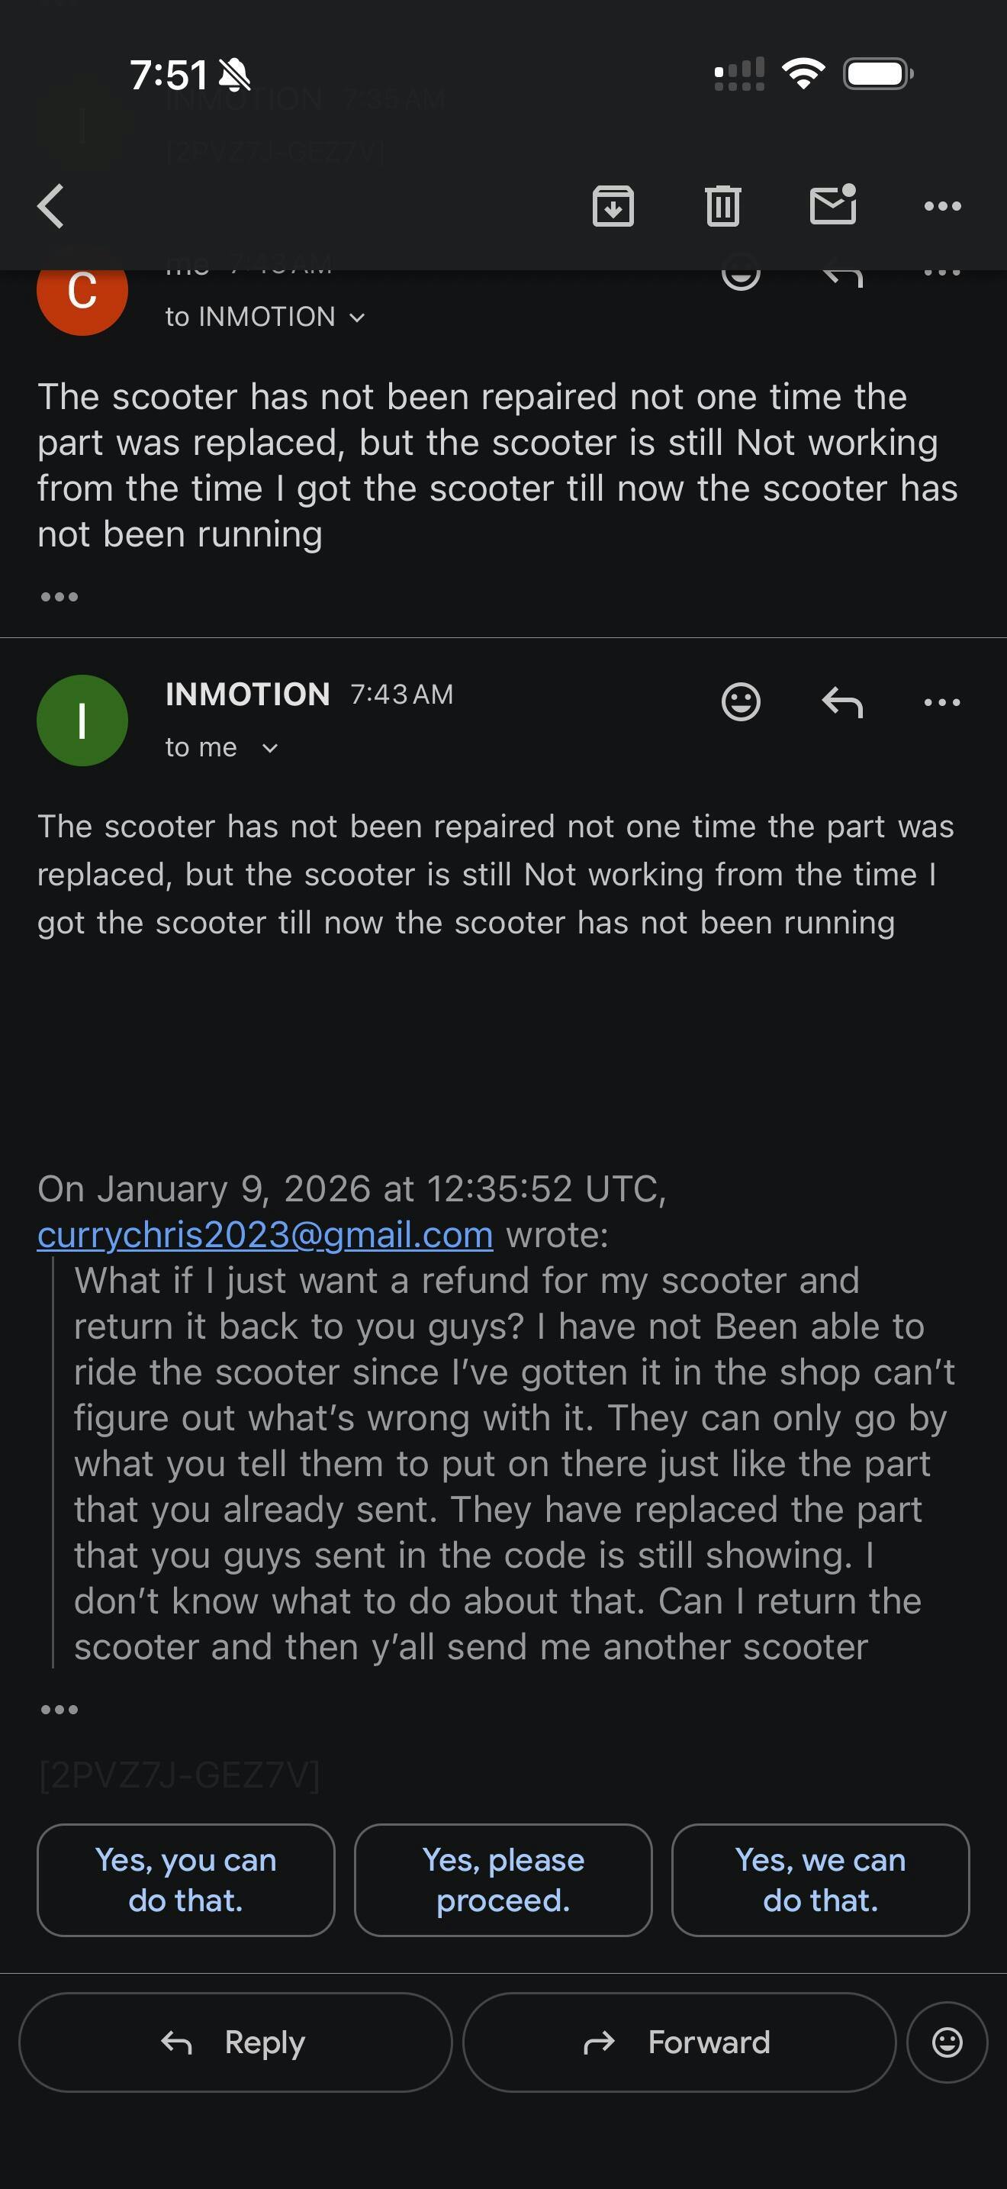Tap the Reply button at bottom
This screenshot has height=2189, width=1007.
[235, 2042]
